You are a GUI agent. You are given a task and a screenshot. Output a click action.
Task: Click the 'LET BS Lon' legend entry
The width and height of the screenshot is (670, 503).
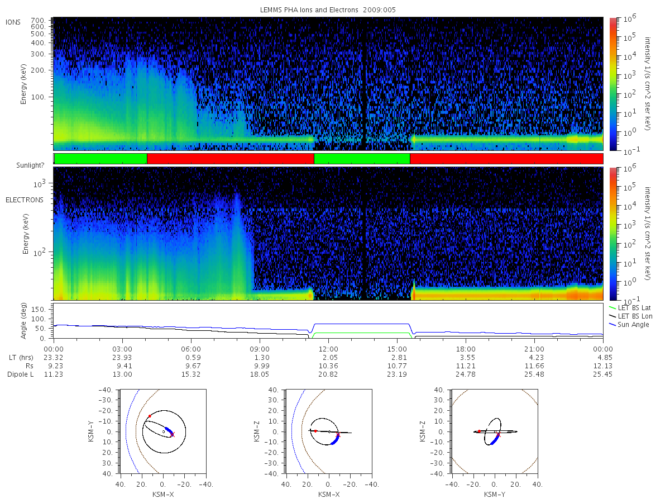630,316
